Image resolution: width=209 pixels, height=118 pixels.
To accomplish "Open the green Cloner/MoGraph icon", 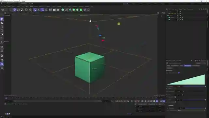I will coord(77,10).
